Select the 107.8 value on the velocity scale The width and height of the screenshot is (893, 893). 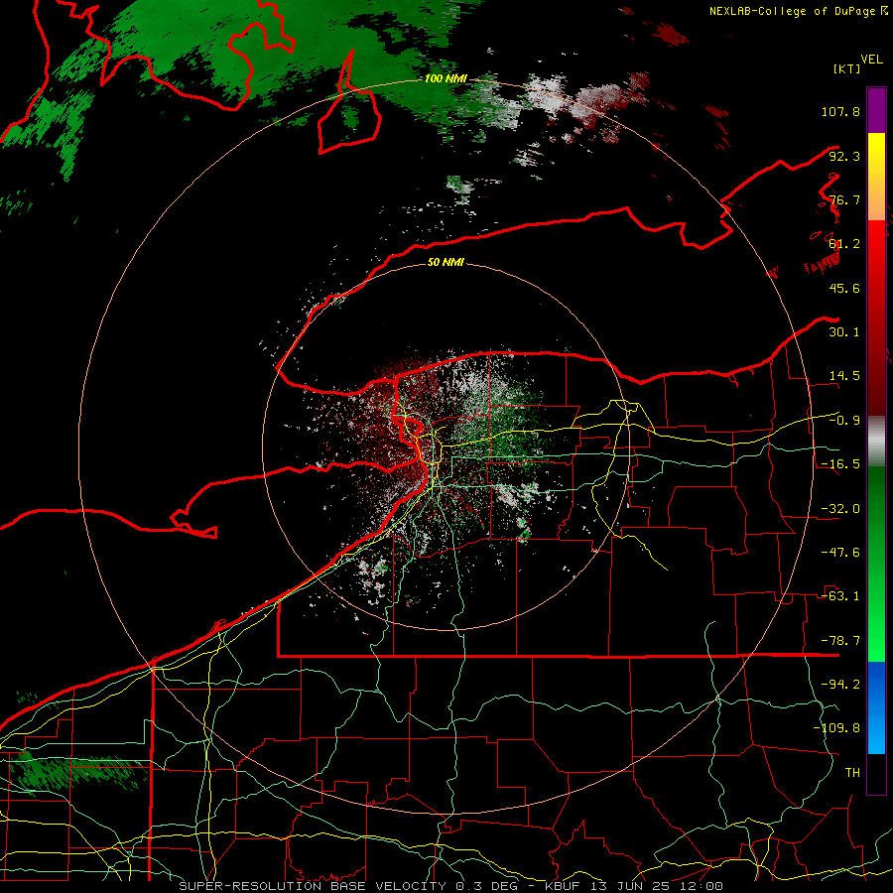[840, 111]
